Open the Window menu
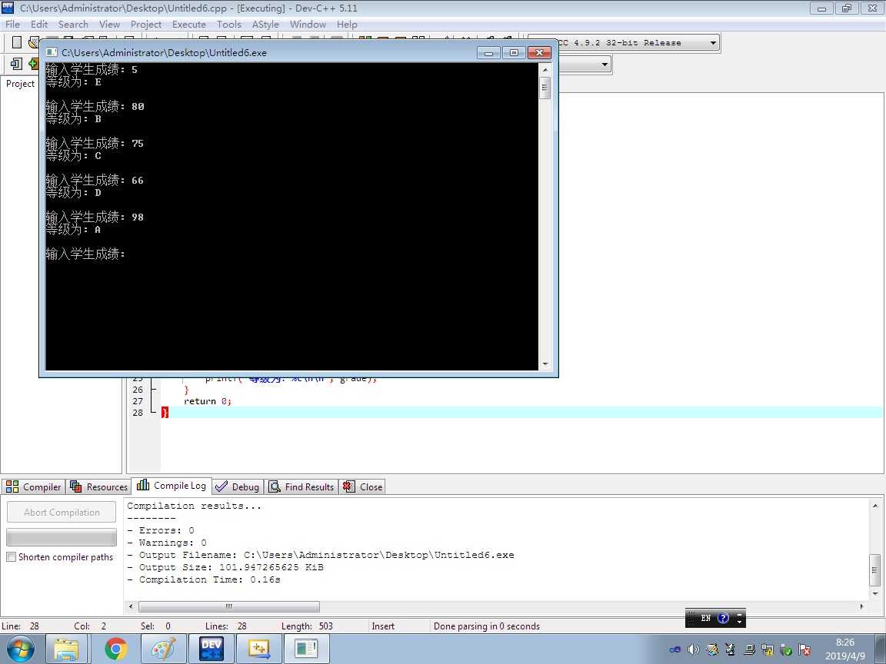Screen dimensions: 886x664 [x=308, y=25]
